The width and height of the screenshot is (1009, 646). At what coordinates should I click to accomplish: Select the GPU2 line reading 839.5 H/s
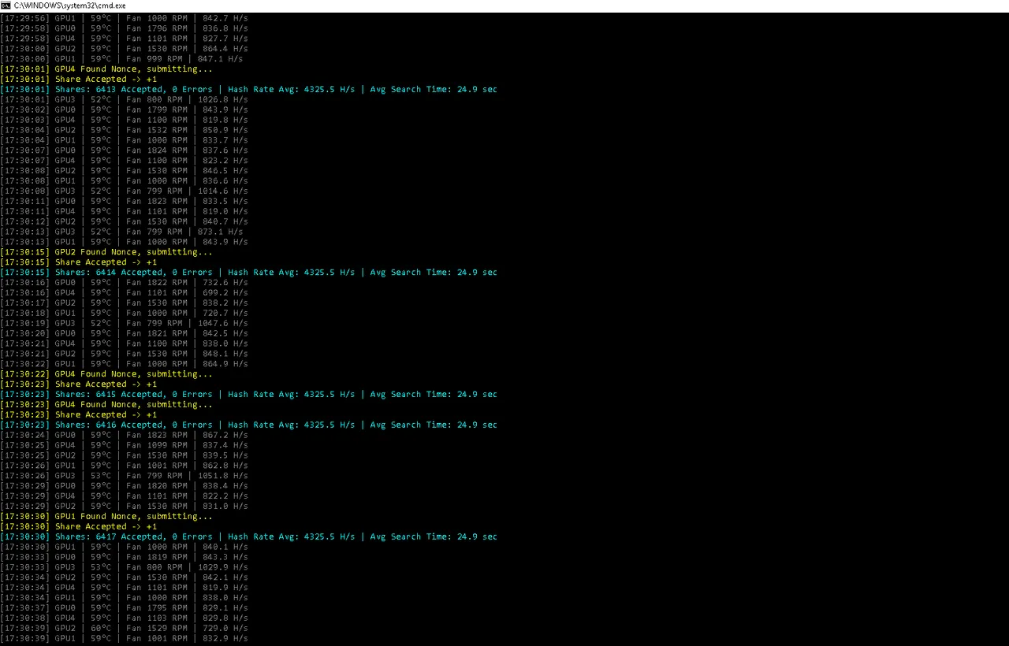tap(124, 455)
